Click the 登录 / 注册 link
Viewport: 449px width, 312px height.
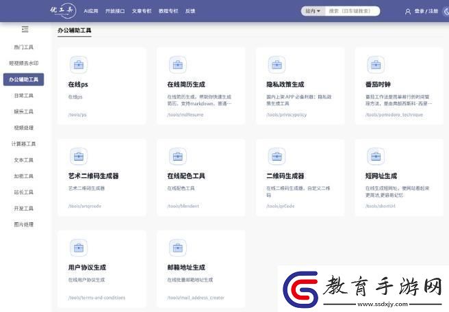pyautogui.click(x=426, y=11)
